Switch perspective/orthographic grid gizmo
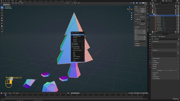The height and width of the screenshot is (101, 180). (132, 19)
